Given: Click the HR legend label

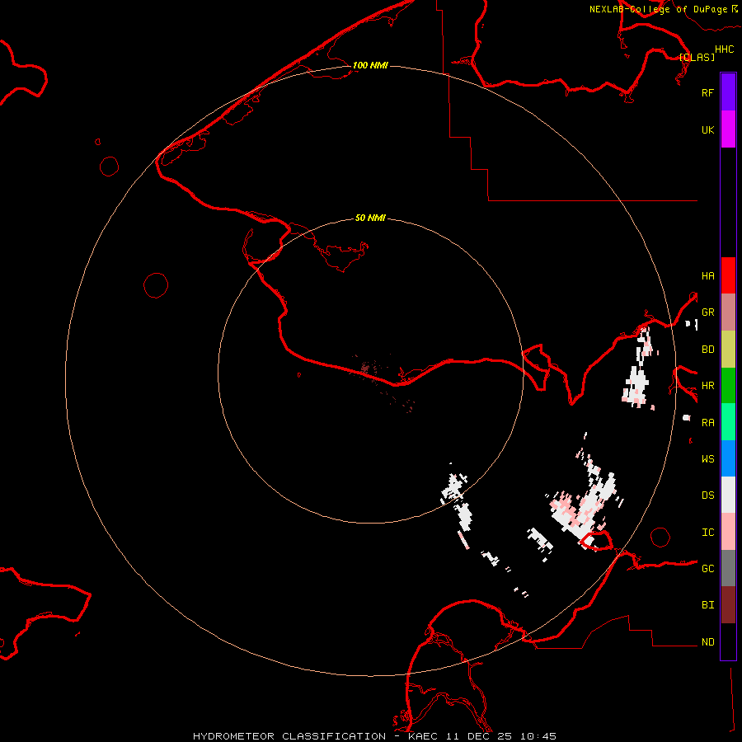Looking at the screenshot, I should click(x=707, y=386).
